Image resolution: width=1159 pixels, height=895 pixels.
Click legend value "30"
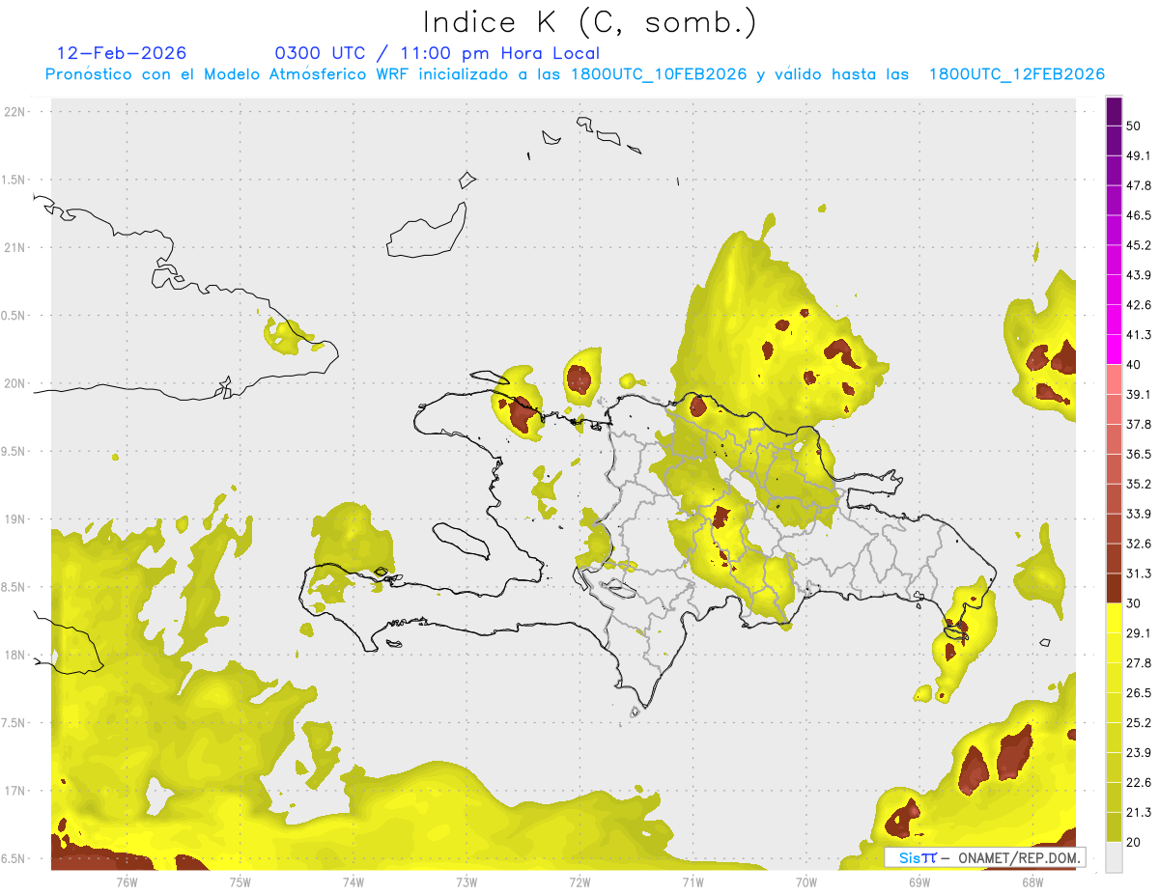coord(1134,603)
